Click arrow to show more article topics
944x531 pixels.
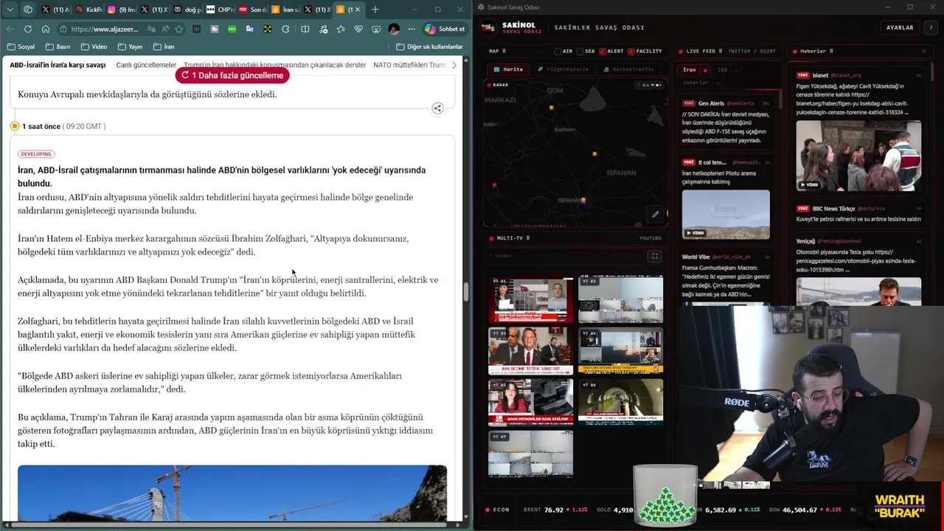(x=454, y=65)
